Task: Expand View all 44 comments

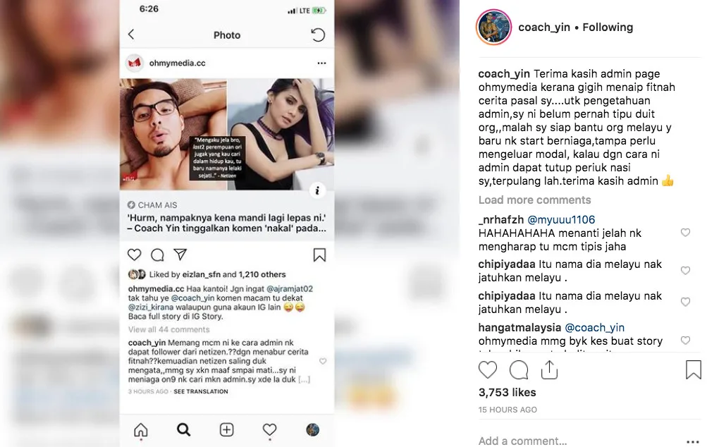Action: coord(168,330)
